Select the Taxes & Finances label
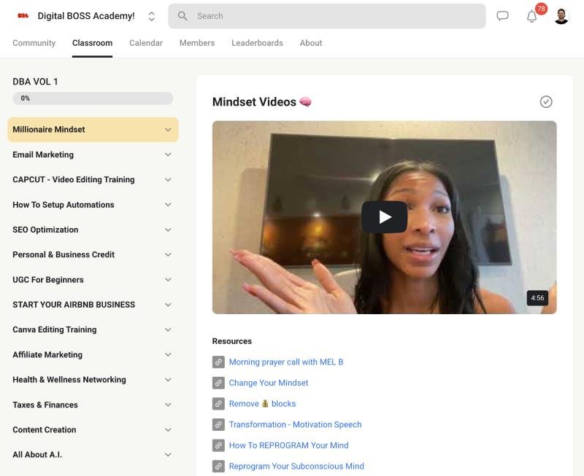 [45, 405]
